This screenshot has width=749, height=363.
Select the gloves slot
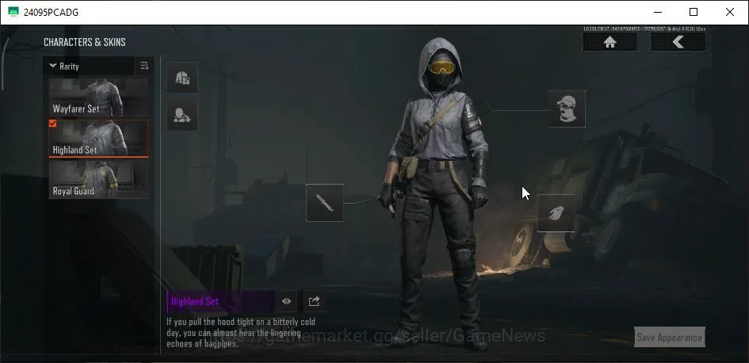pos(556,213)
